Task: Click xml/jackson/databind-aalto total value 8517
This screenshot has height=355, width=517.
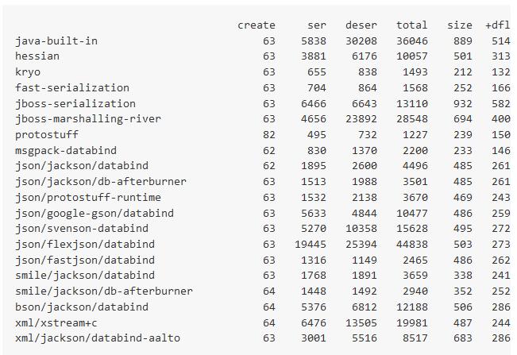Action: click(415, 338)
